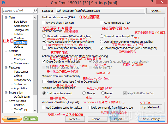Open Default term settings page
The width and height of the screenshot is (168, 124).
point(22,97)
